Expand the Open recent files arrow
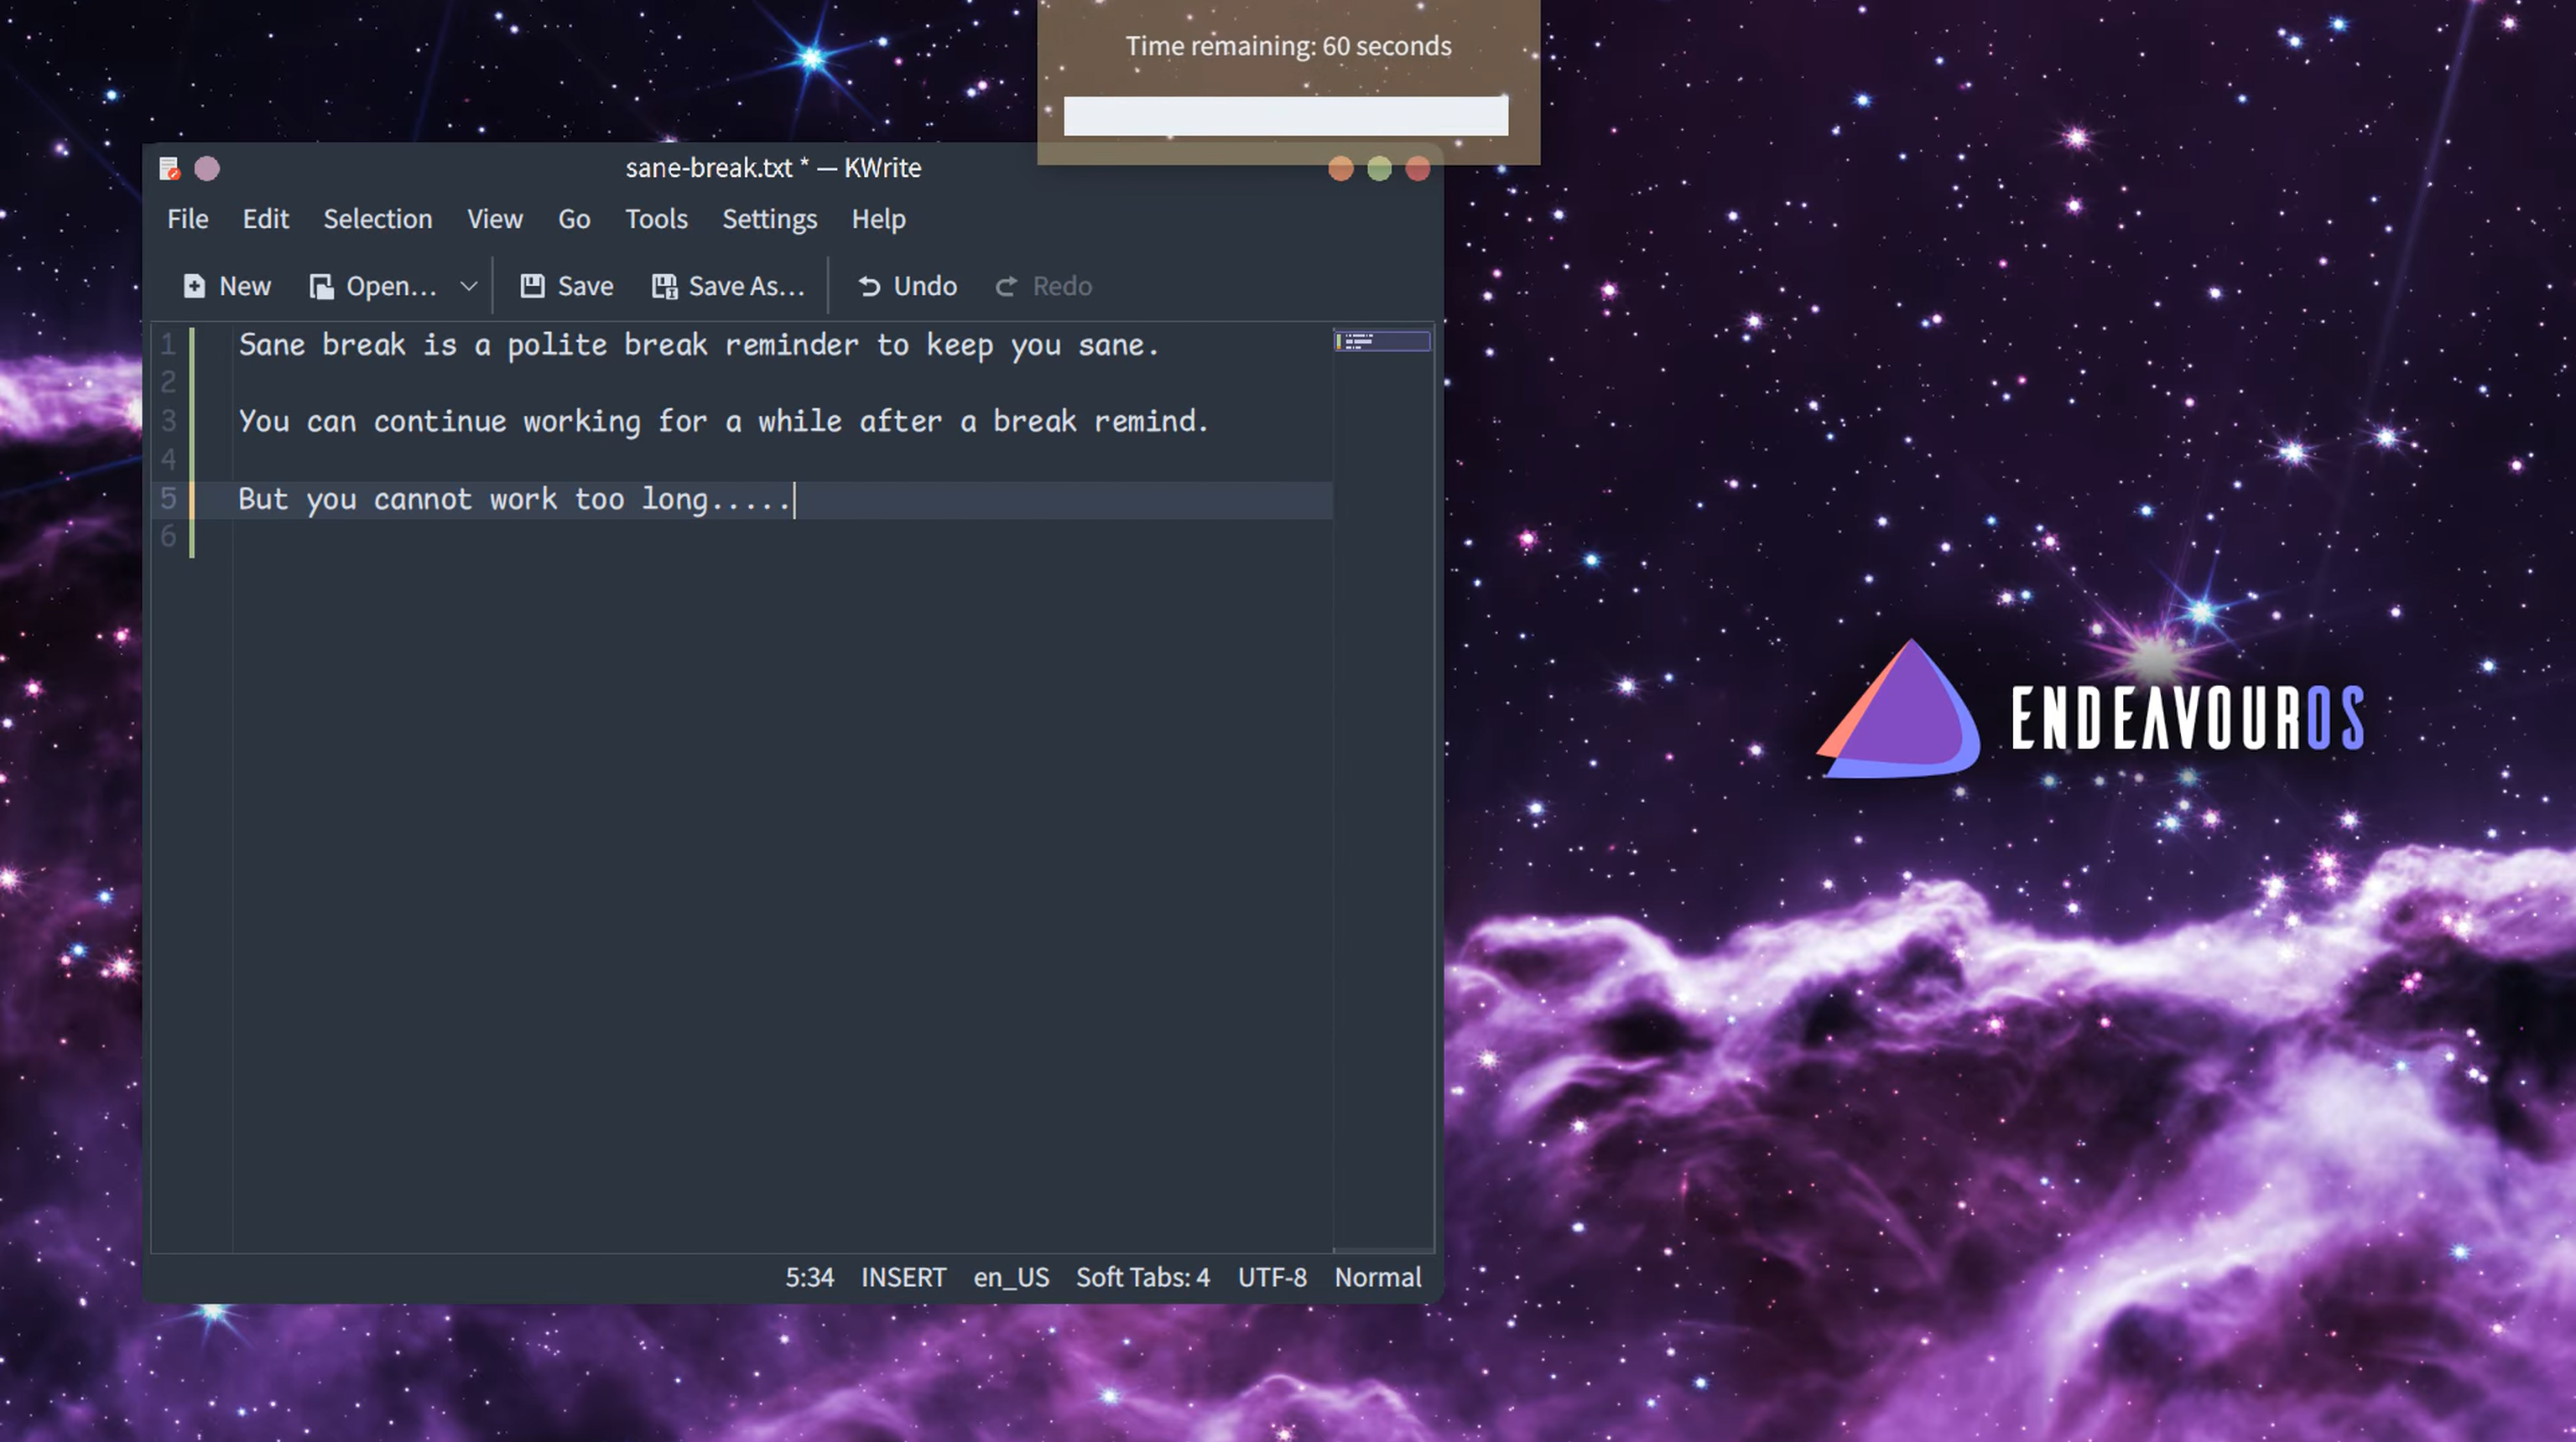The width and height of the screenshot is (2576, 1442). [468, 286]
